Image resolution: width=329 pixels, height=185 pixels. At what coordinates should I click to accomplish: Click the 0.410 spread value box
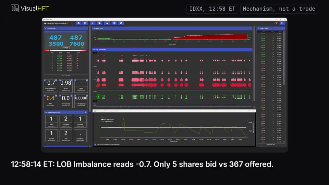tap(66, 48)
